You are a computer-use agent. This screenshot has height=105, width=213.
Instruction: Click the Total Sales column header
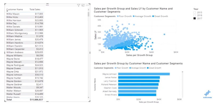(x=35, y=10)
